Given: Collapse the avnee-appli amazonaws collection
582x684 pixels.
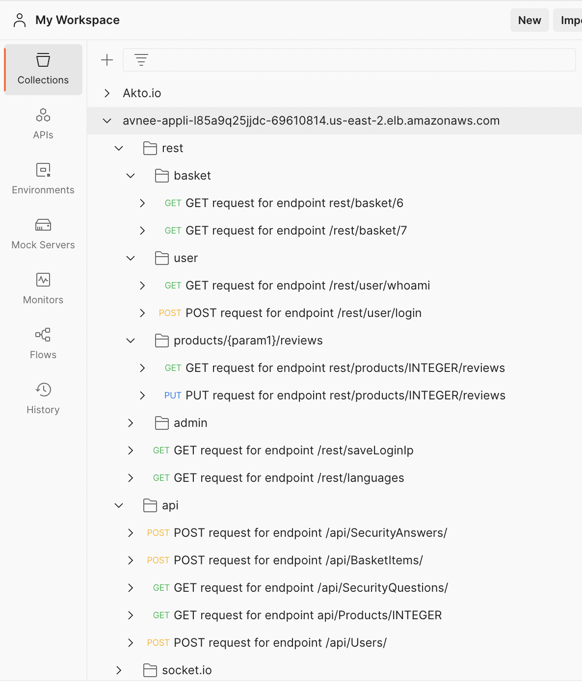Looking at the screenshot, I should point(107,121).
